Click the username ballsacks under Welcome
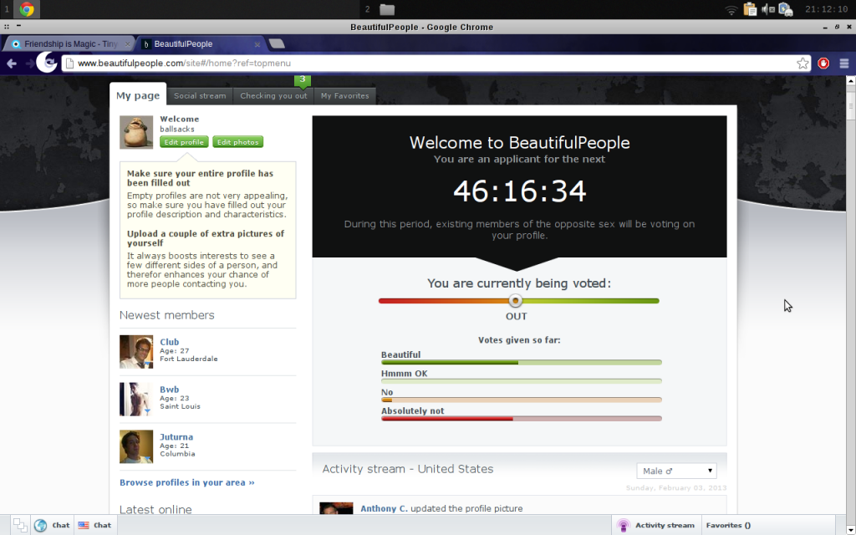 tap(177, 130)
